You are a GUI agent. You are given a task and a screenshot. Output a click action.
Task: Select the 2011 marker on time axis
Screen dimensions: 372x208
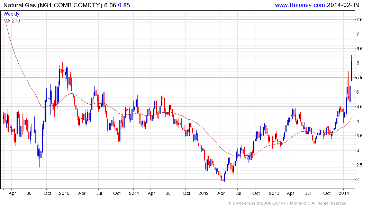click(x=134, y=193)
